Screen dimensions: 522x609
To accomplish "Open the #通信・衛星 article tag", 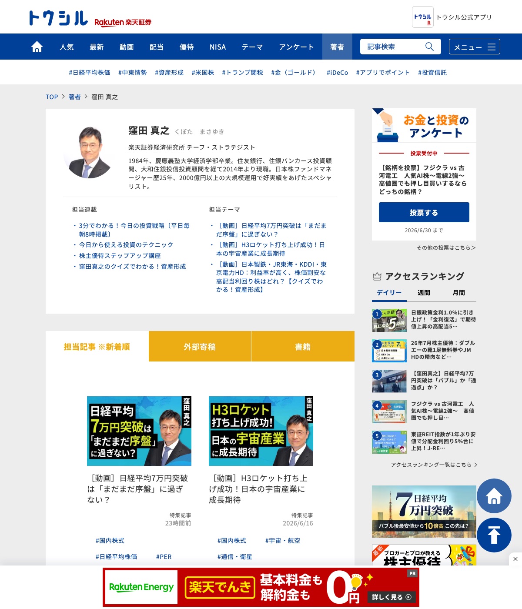I will point(235,557).
